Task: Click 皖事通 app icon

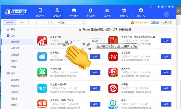Action: tap(113, 88)
